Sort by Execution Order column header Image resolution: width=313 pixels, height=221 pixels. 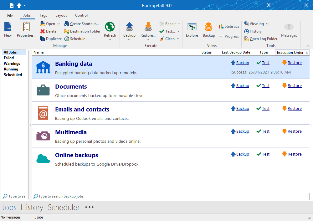click(292, 53)
